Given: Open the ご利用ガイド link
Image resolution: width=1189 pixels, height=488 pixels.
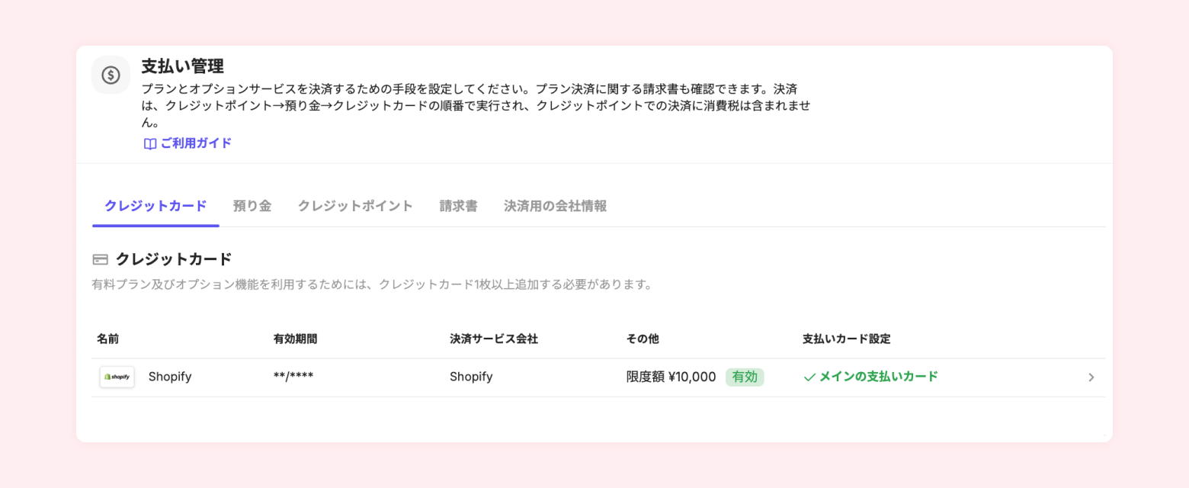Looking at the screenshot, I should point(196,143).
